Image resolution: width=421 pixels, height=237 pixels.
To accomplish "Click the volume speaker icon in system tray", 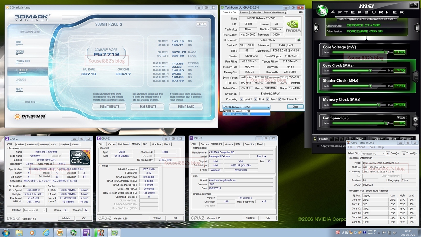I will (395, 233).
